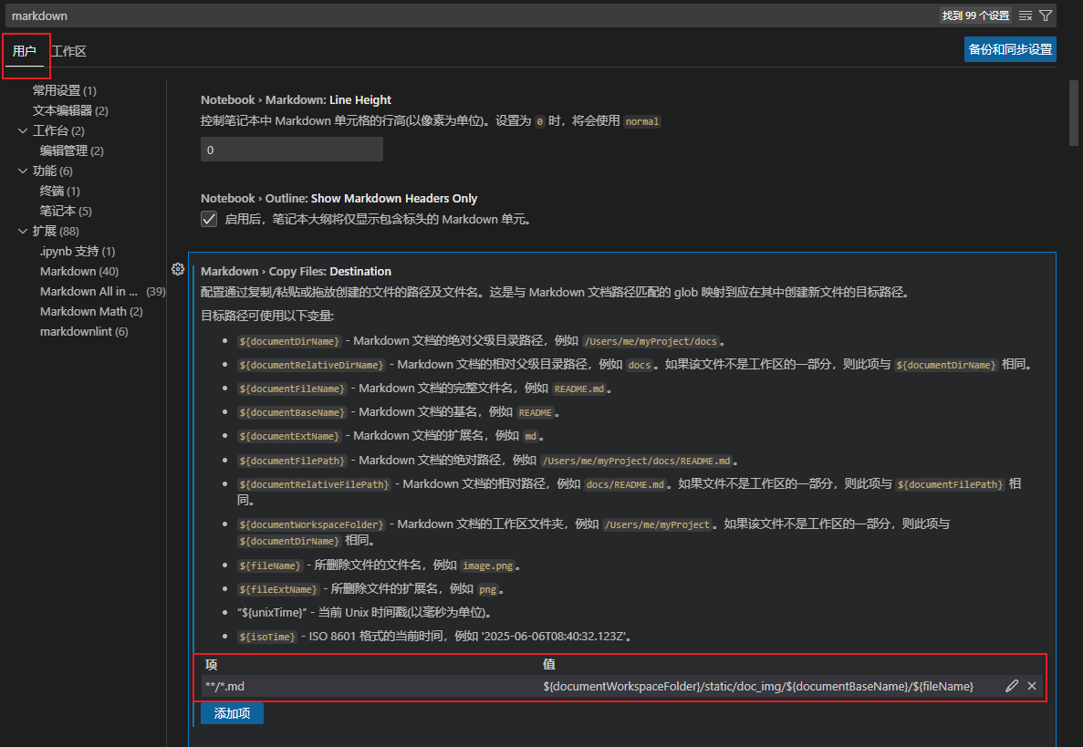Edit the **/*.md item with pencil icon

pos(1012,686)
